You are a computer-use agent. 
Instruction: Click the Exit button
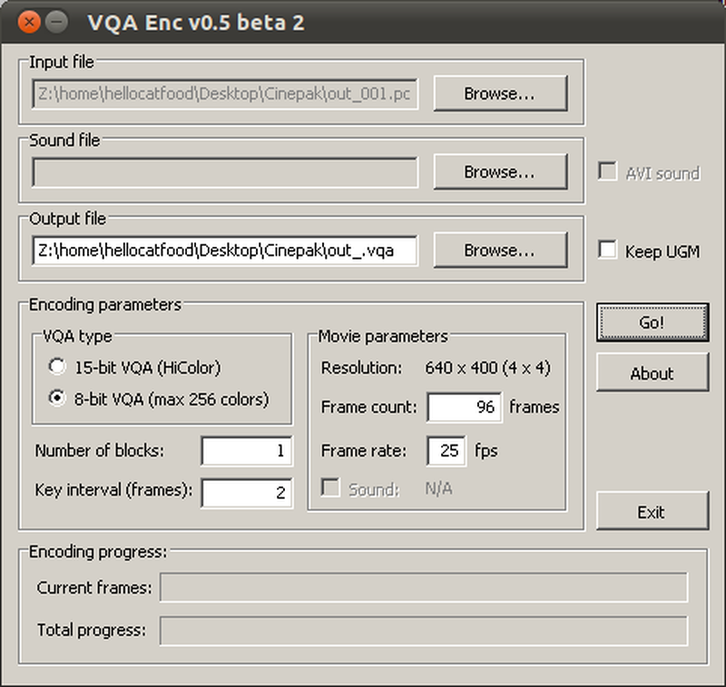click(x=652, y=511)
